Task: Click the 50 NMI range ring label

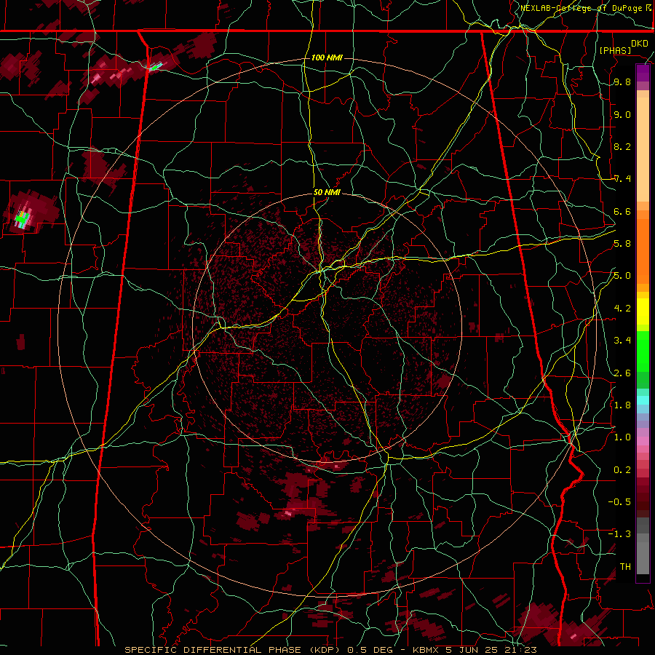Action: [x=327, y=193]
